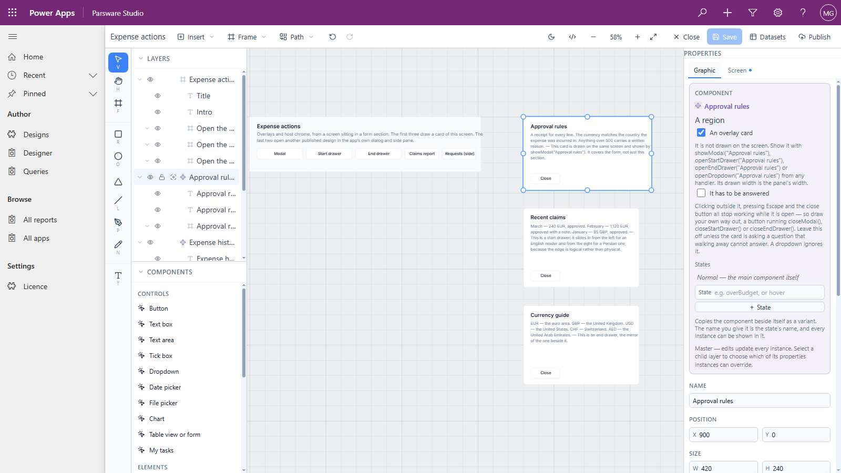Open the Path dropdown menu
This screenshot has height=473, width=841.
pos(297,37)
